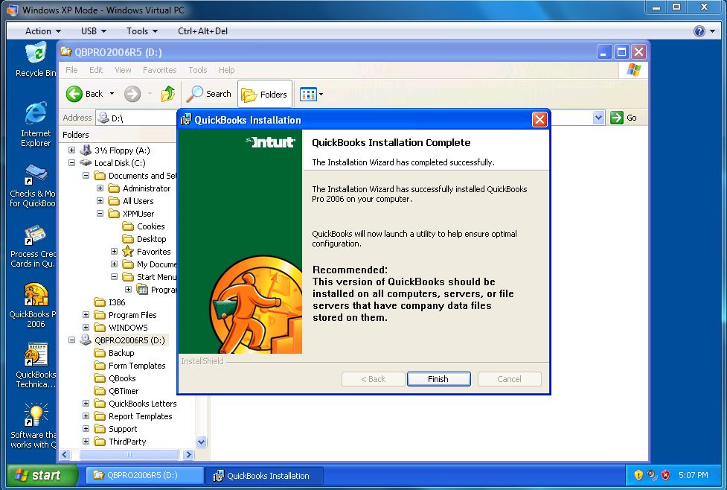
Task: Close the QuickBooks Installation dialog
Action: pyautogui.click(x=539, y=120)
